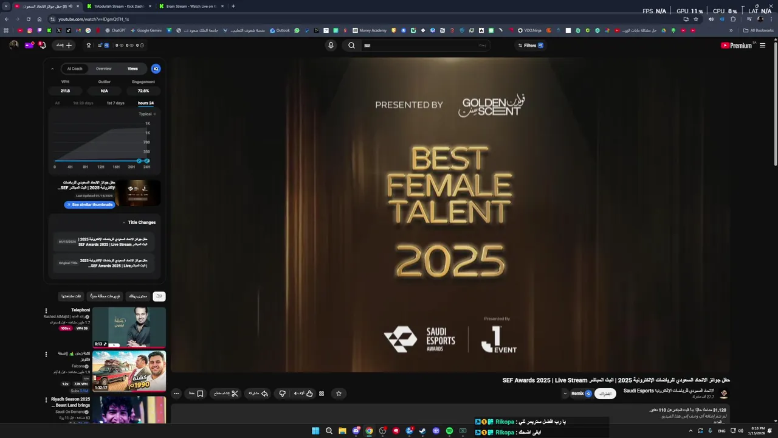Toggle the Typical line in views chart

pyautogui.click(x=147, y=114)
